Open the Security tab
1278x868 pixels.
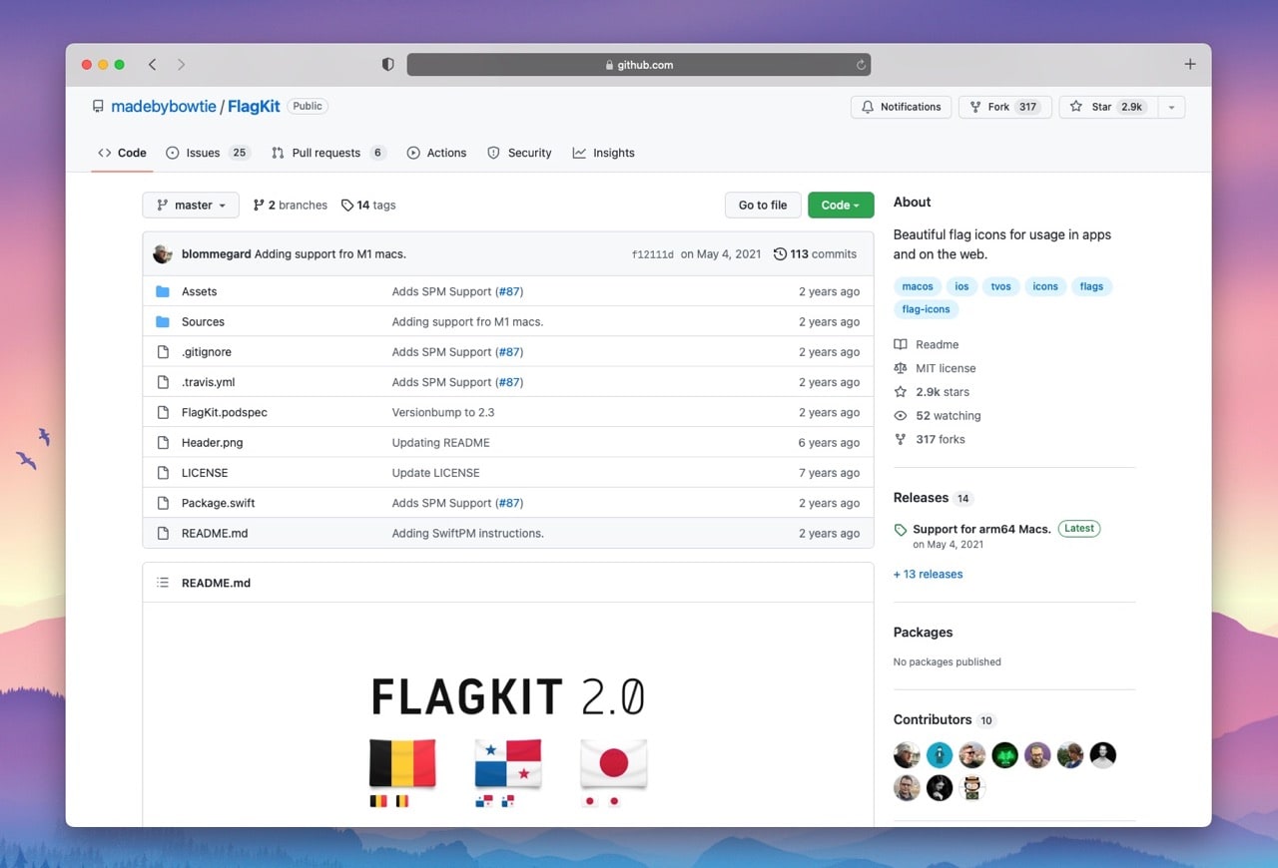click(519, 153)
